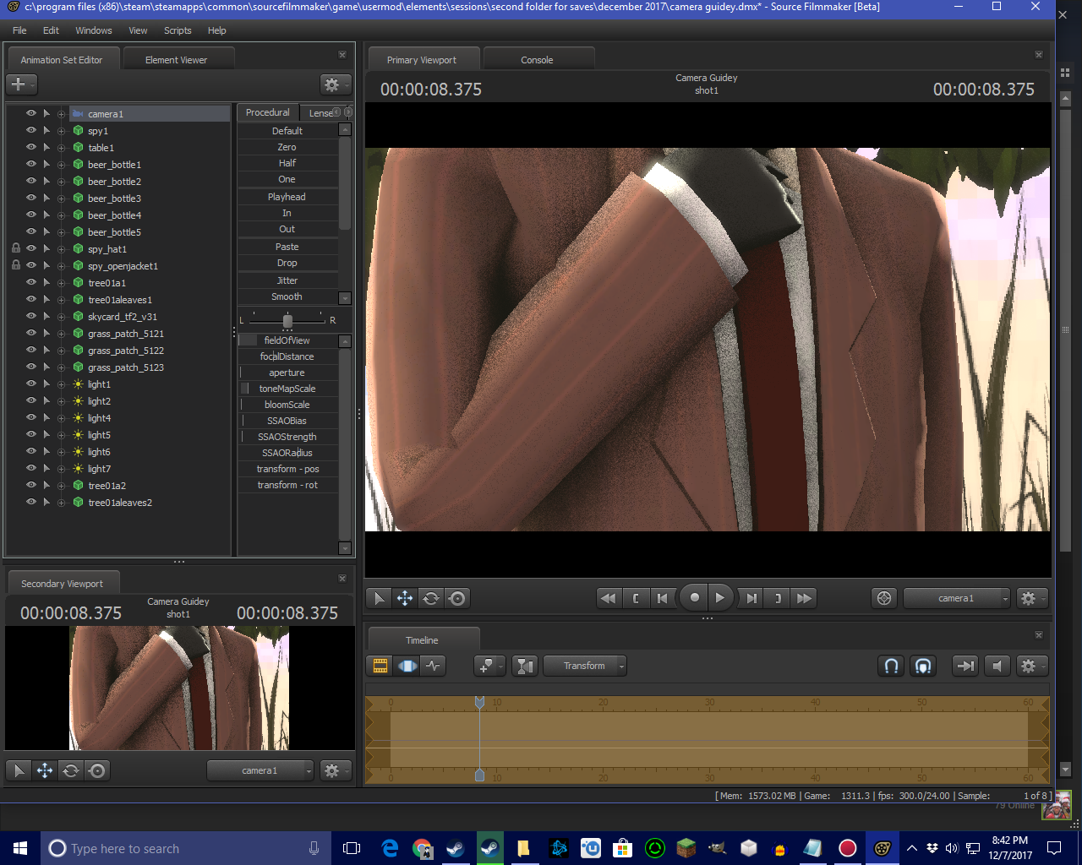Open the Timeline gear settings
This screenshot has height=865, width=1082.
coord(1032,666)
